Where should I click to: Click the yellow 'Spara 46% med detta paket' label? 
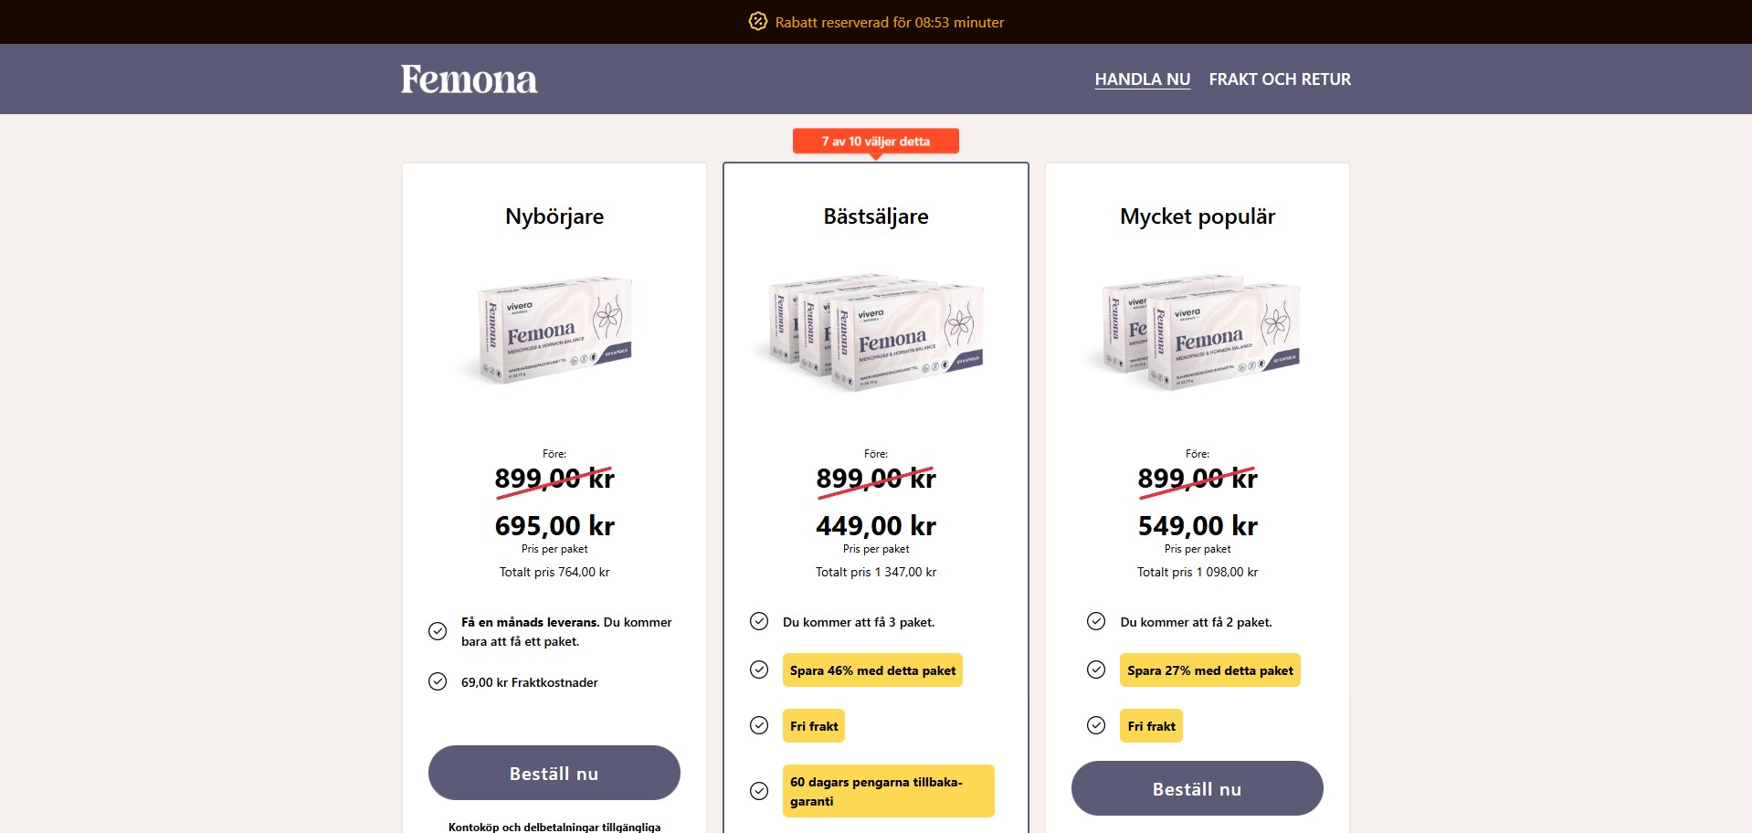pyautogui.click(x=872, y=670)
